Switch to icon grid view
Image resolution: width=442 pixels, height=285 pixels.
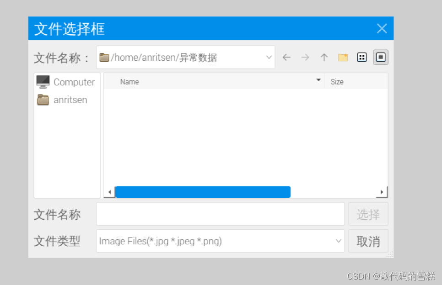tap(361, 58)
